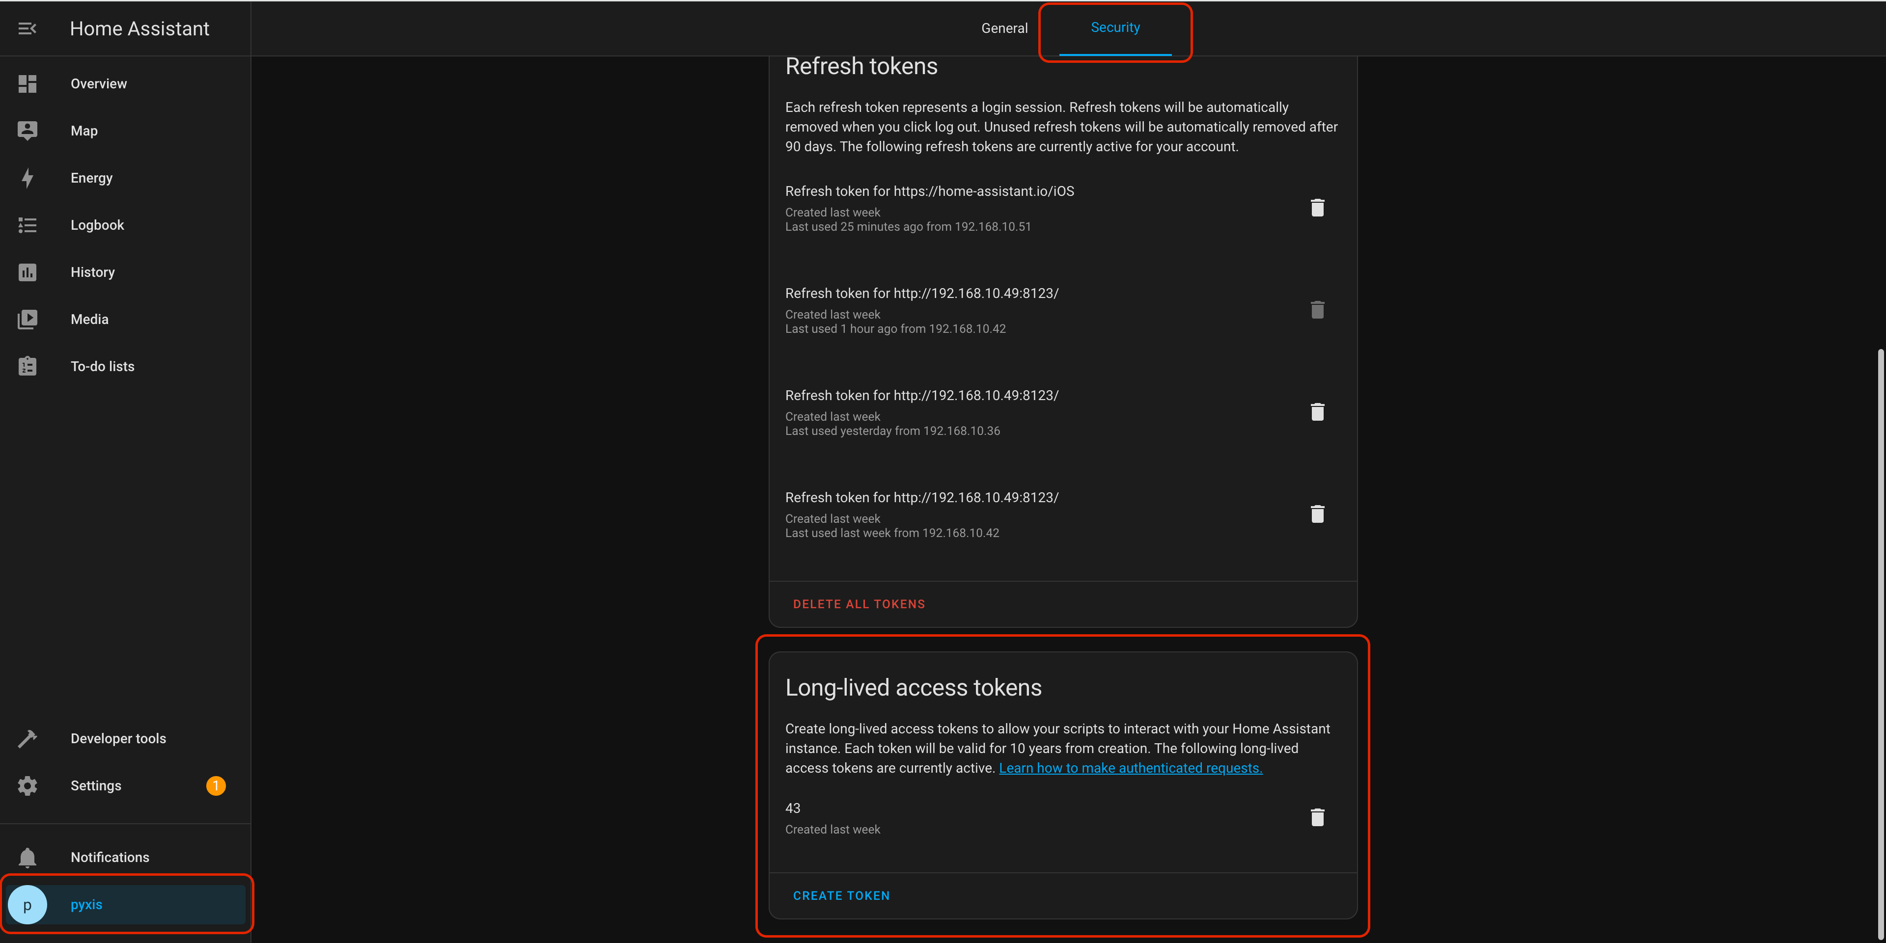The height and width of the screenshot is (943, 1886).
Task: Delete token last used yesterday from 192.168.10.36
Action: (x=1317, y=413)
